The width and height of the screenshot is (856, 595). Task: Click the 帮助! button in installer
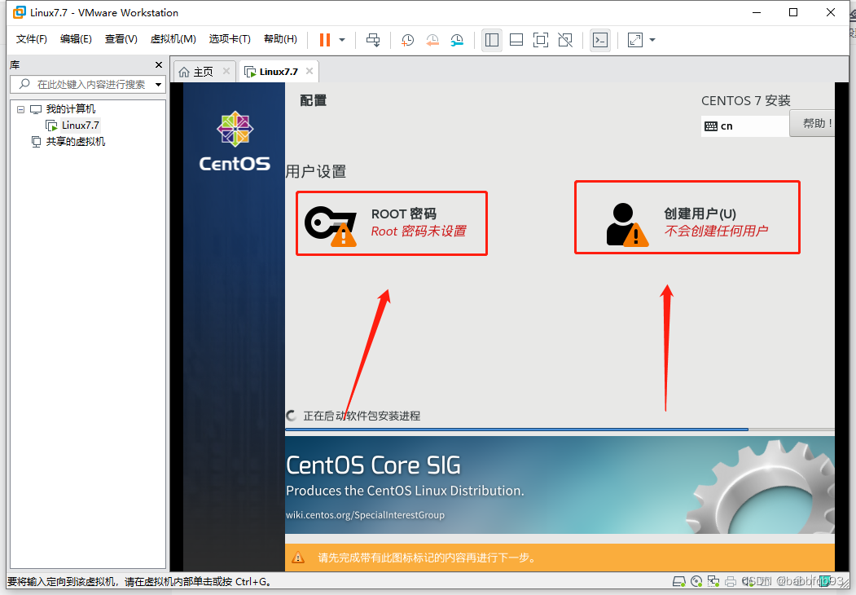click(x=813, y=124)
